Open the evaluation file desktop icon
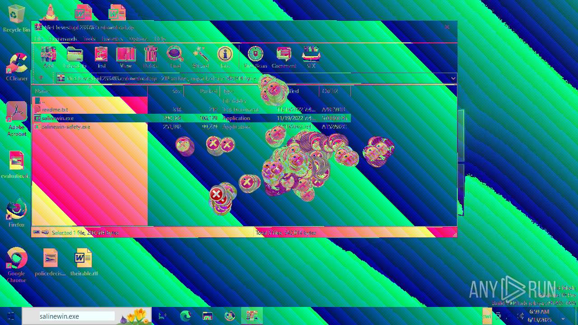 coord(15,165)
